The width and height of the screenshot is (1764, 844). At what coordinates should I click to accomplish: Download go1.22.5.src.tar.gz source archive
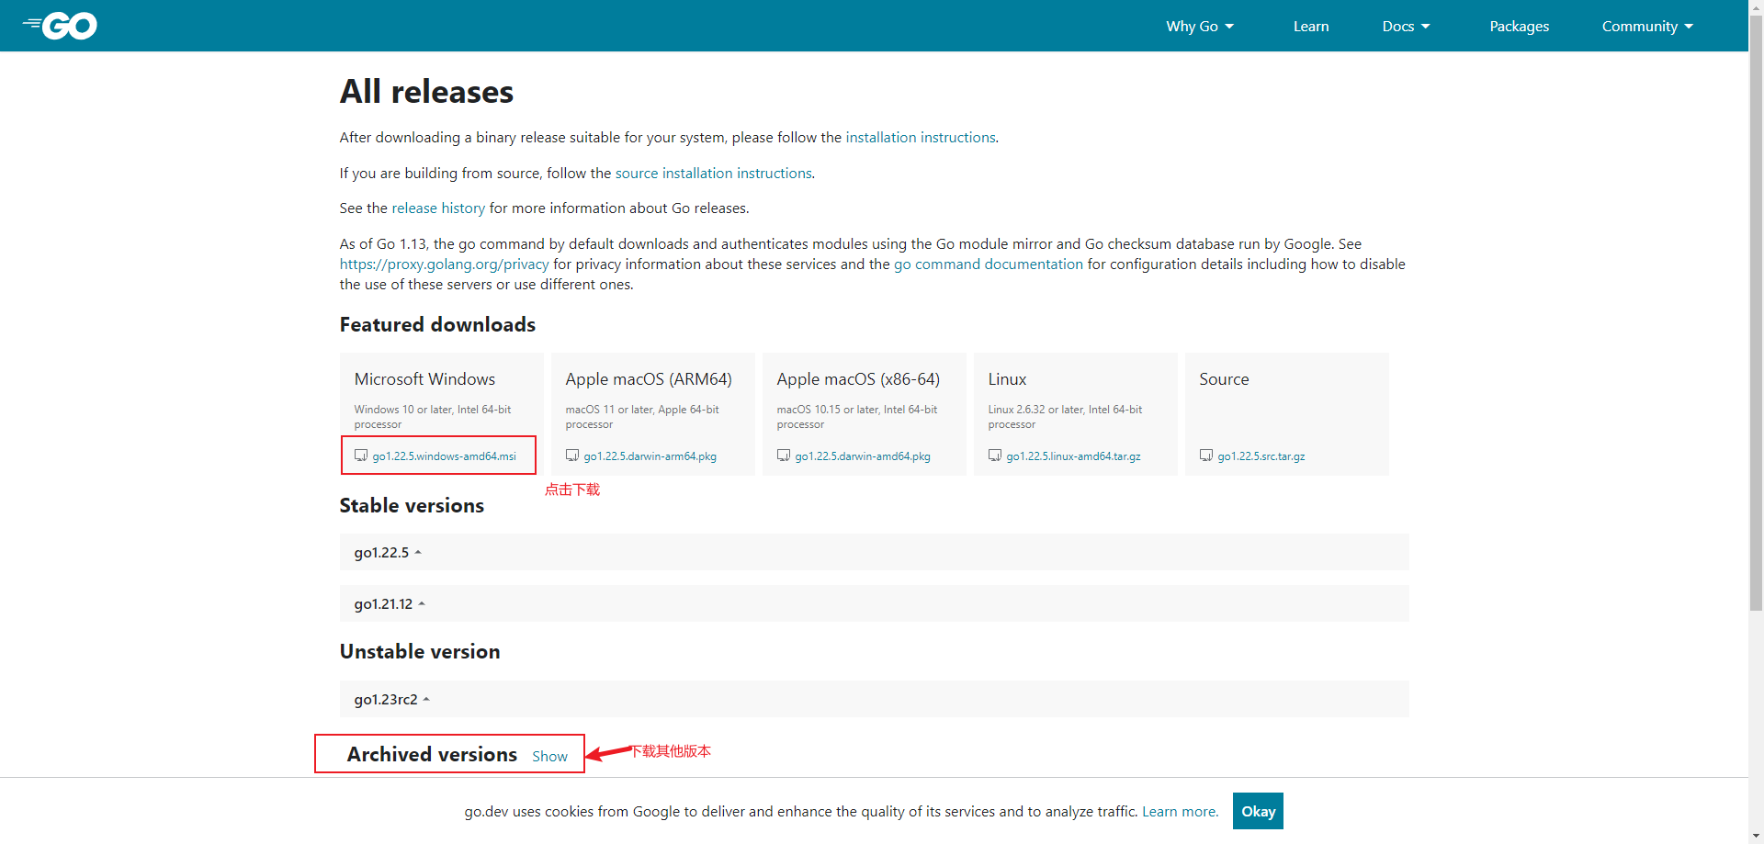pos(1261,456)
